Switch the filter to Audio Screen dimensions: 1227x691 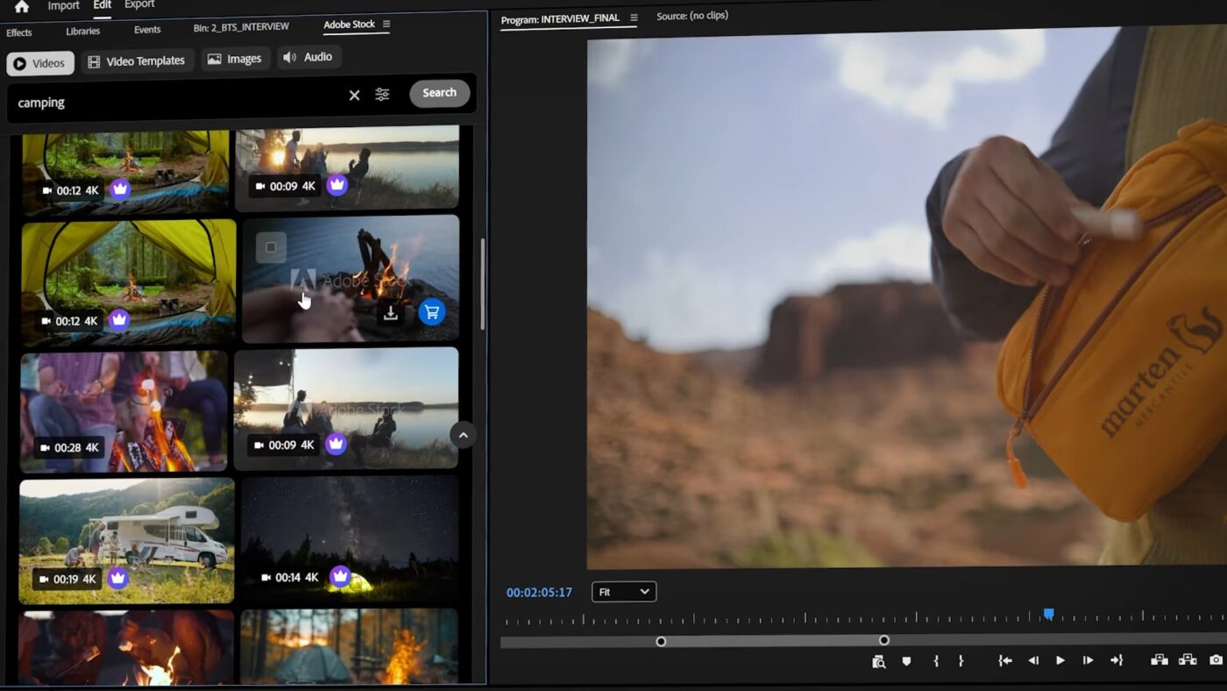[x=308, y=57]
